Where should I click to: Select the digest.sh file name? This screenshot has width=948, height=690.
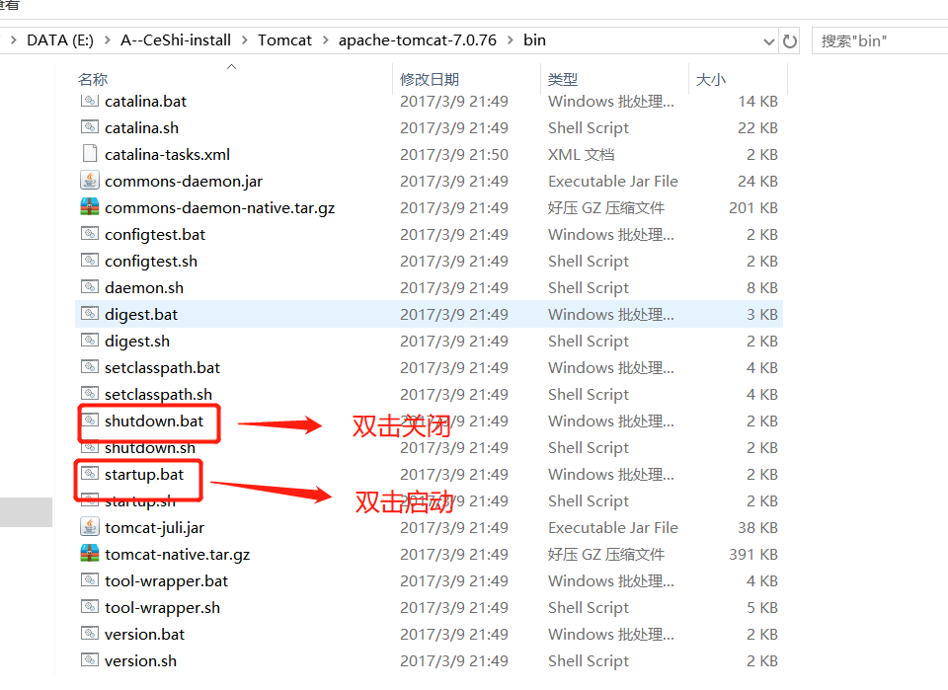point(136,341)
